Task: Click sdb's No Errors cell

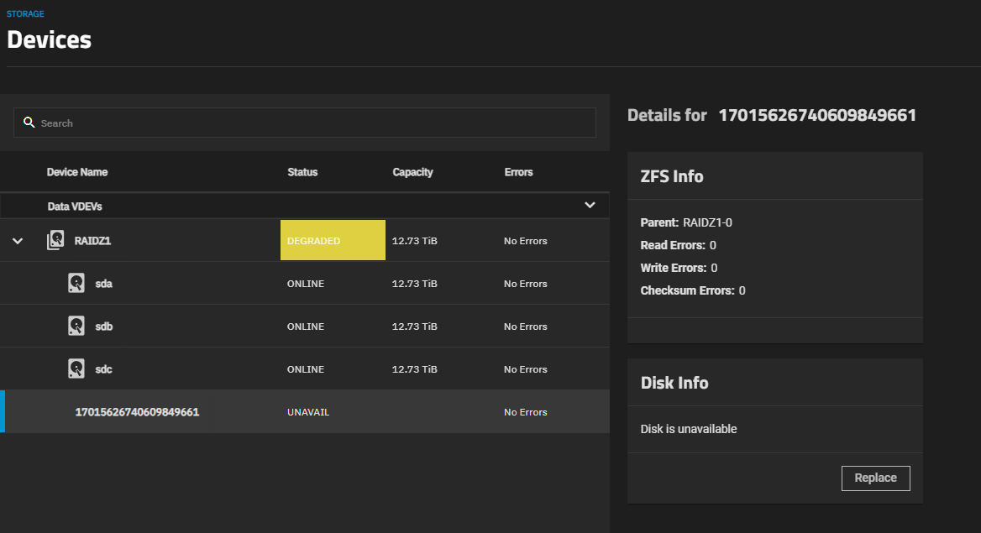Action: (526, 327)
